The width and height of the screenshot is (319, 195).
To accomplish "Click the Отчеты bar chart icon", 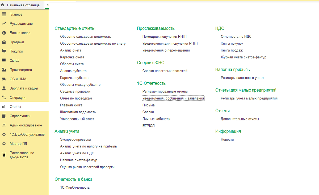I will (4, 107).
